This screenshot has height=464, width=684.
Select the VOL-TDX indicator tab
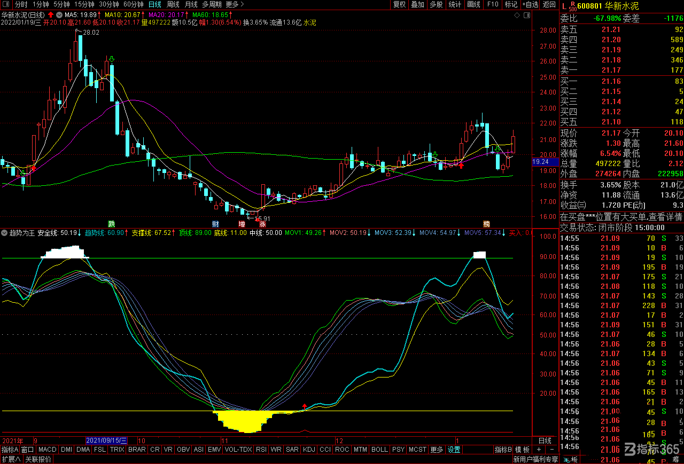click(x=238, y=450)
